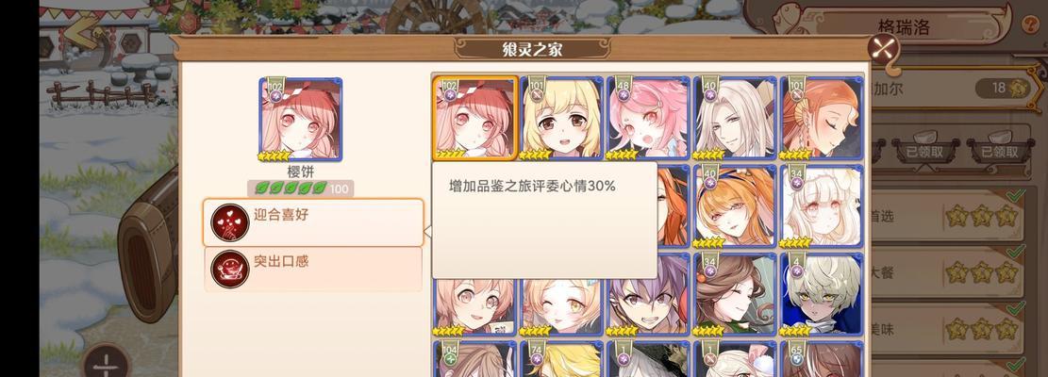Select the level 34 white-haired girl portrait
This screenshot has height=377, width=1048.
821,206
